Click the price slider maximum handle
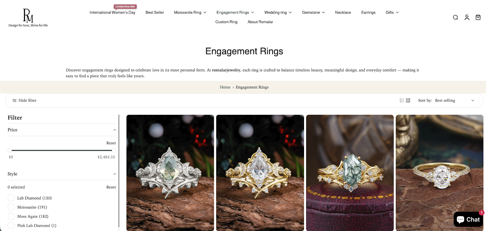Image resolution: width=486 pixels, height=231 pixels. pyautogui.click(x=114, y=150)
